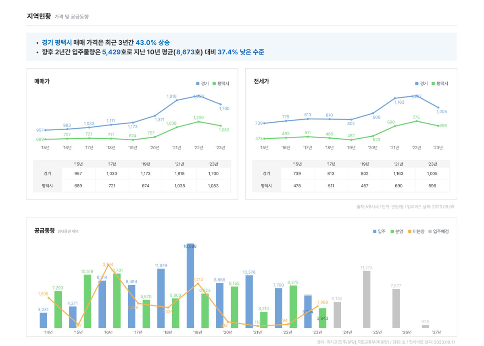The height and width of the screenshot is (346, 484).
Task: Click the green 5,570 분양 bar for '17년
Action: coord(146,314)
